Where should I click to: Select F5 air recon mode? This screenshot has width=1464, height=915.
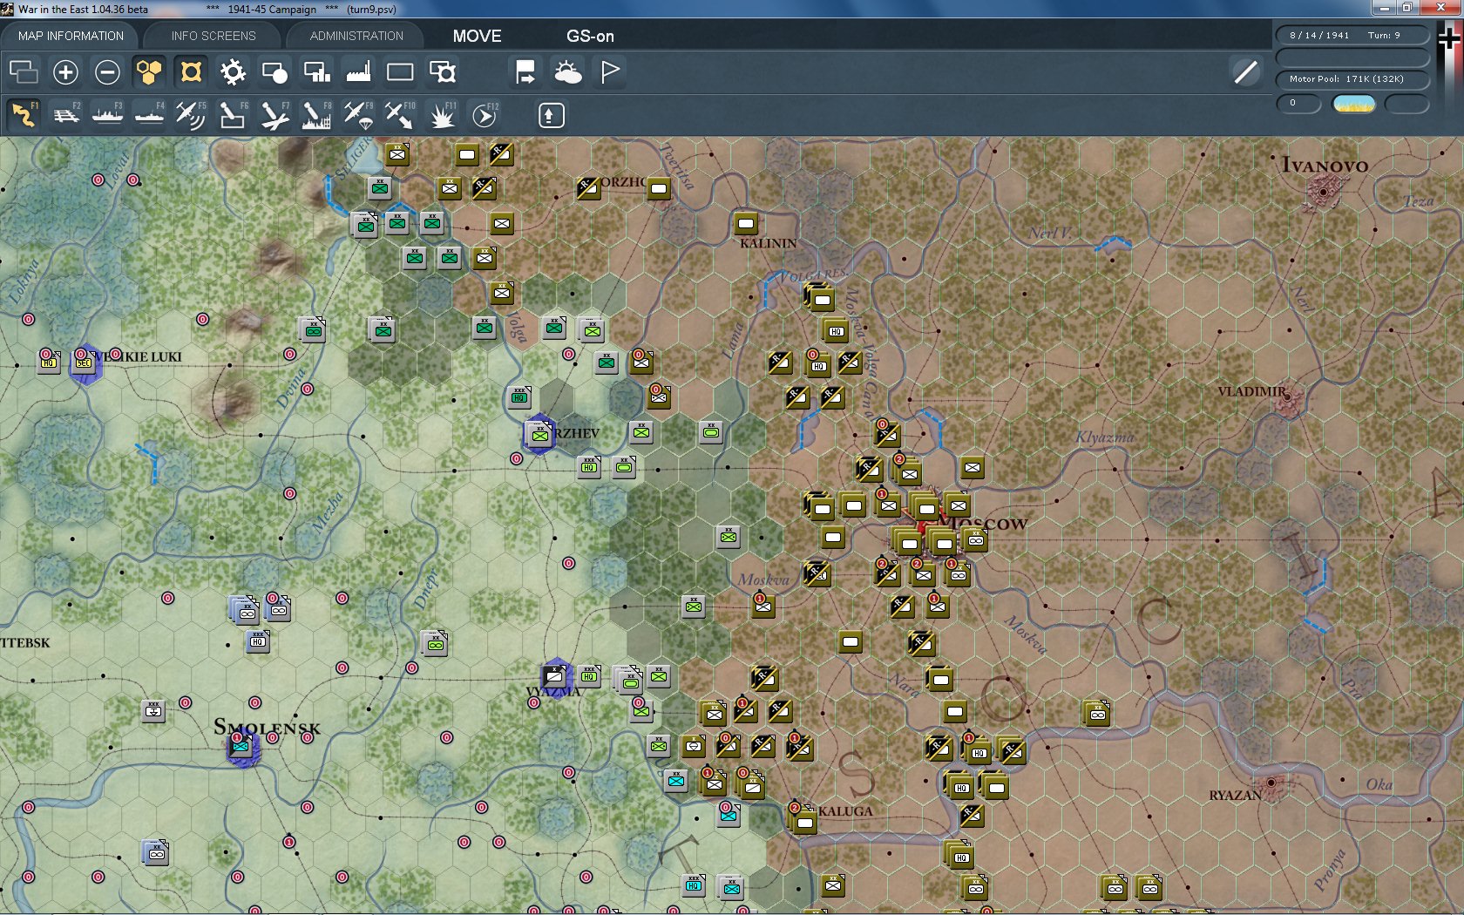click(x=191, y=115)
